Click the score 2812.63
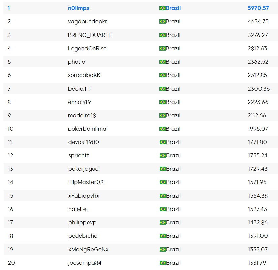Screen dimensions: 278x270 pos(257,48)
